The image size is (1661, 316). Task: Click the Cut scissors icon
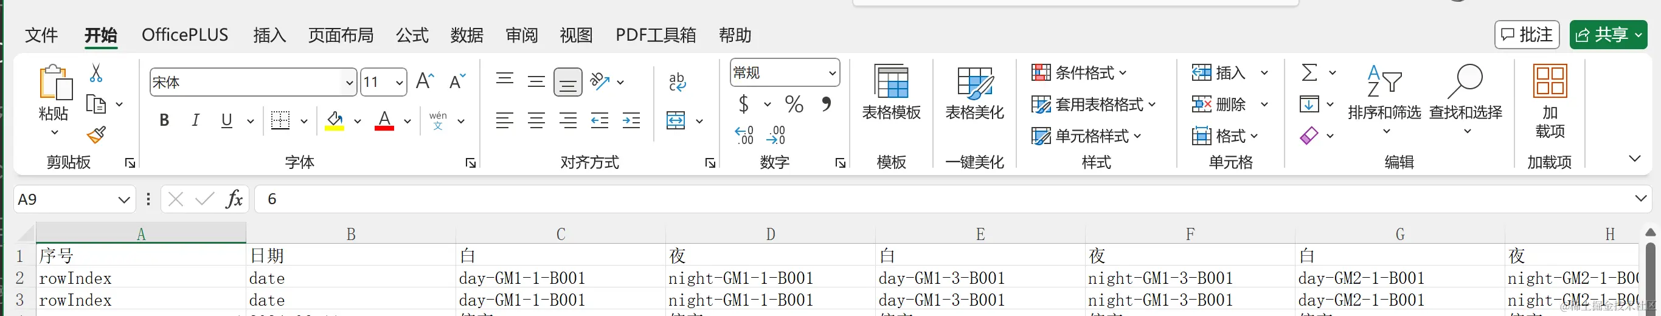tap(96, 73)
